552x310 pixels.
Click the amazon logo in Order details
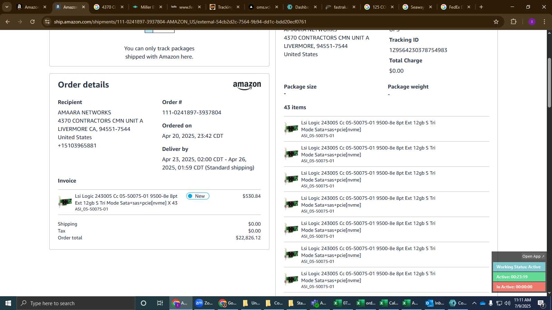247,86
